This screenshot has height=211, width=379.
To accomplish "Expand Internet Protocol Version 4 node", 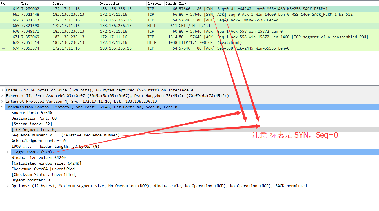I will pyautogui.click(x=3, y=102).
